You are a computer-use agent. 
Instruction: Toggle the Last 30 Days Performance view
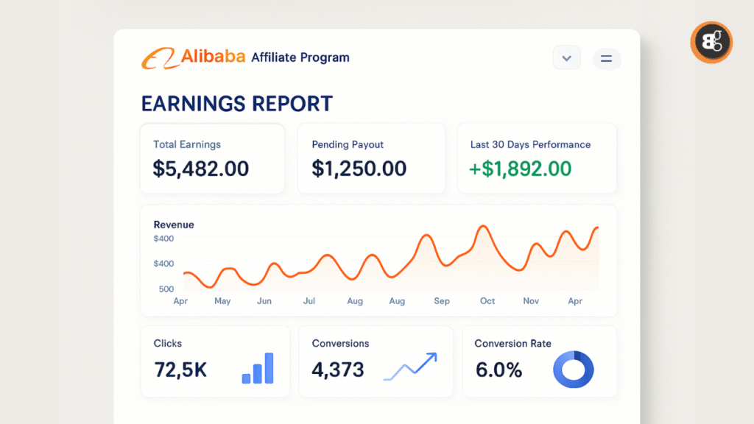pos(536,158)
